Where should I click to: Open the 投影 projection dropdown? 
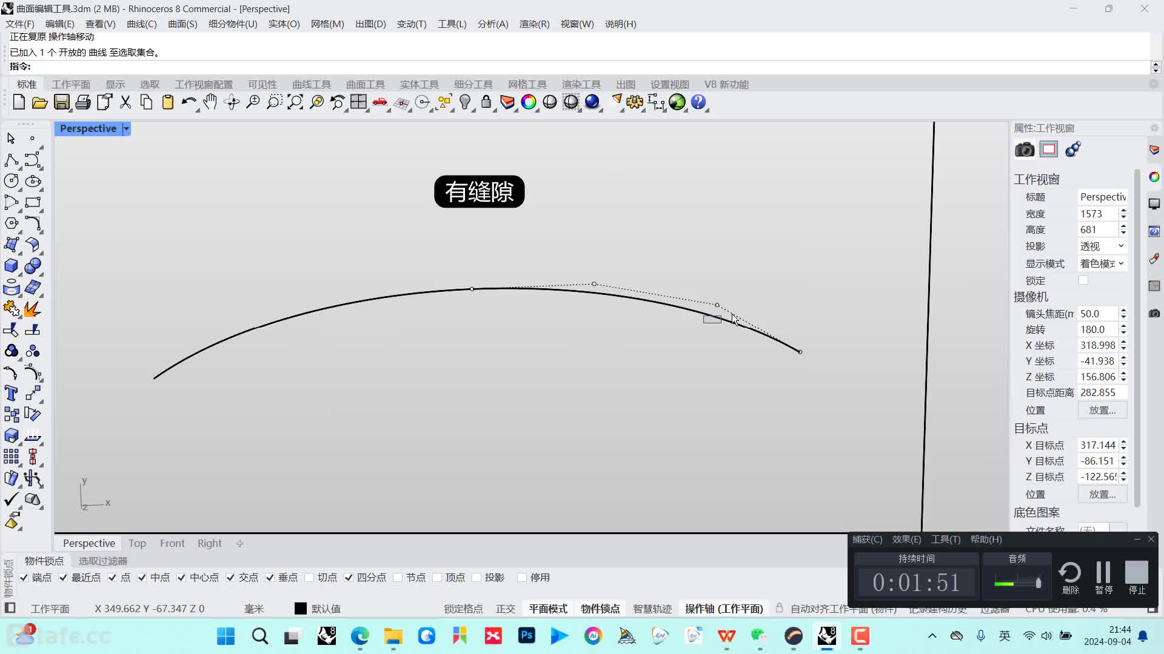[1102, 246]
